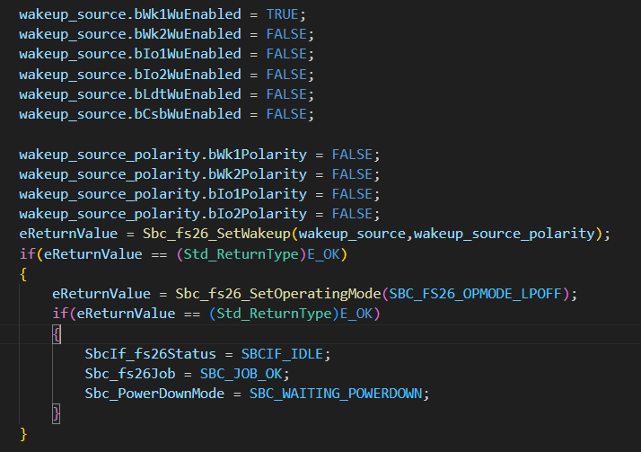Click FALSE on the bIo2Polarity line
The width and height of the screenshot is (641, 452).
point(352,214)
